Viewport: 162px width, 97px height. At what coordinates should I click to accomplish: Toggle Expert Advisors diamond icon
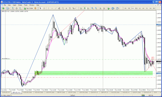tap(35, 8)
